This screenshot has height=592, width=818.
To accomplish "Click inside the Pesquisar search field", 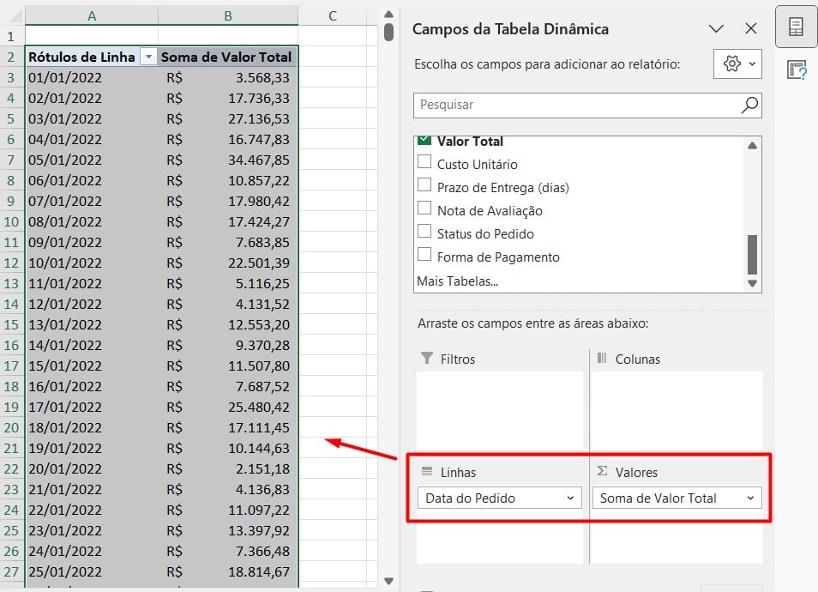I will point(574,105).
